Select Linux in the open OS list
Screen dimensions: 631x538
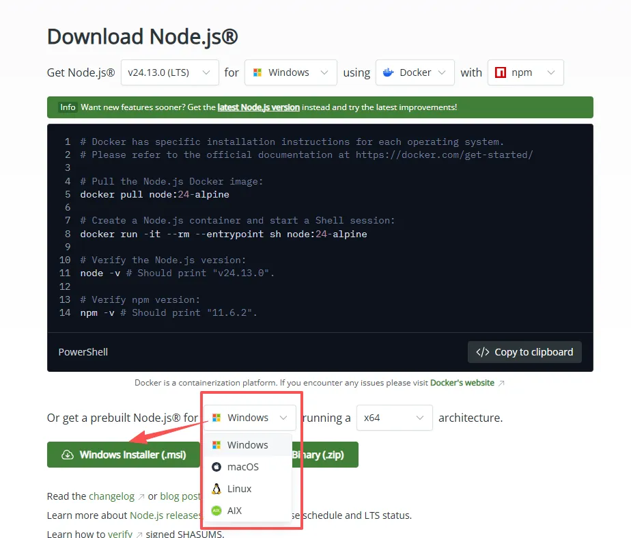point(248,489)
